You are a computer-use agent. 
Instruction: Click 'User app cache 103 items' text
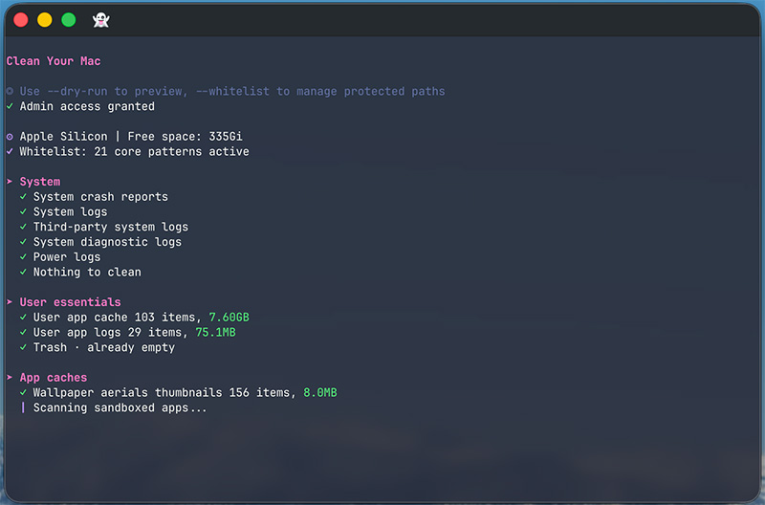(x=117, y=318)
